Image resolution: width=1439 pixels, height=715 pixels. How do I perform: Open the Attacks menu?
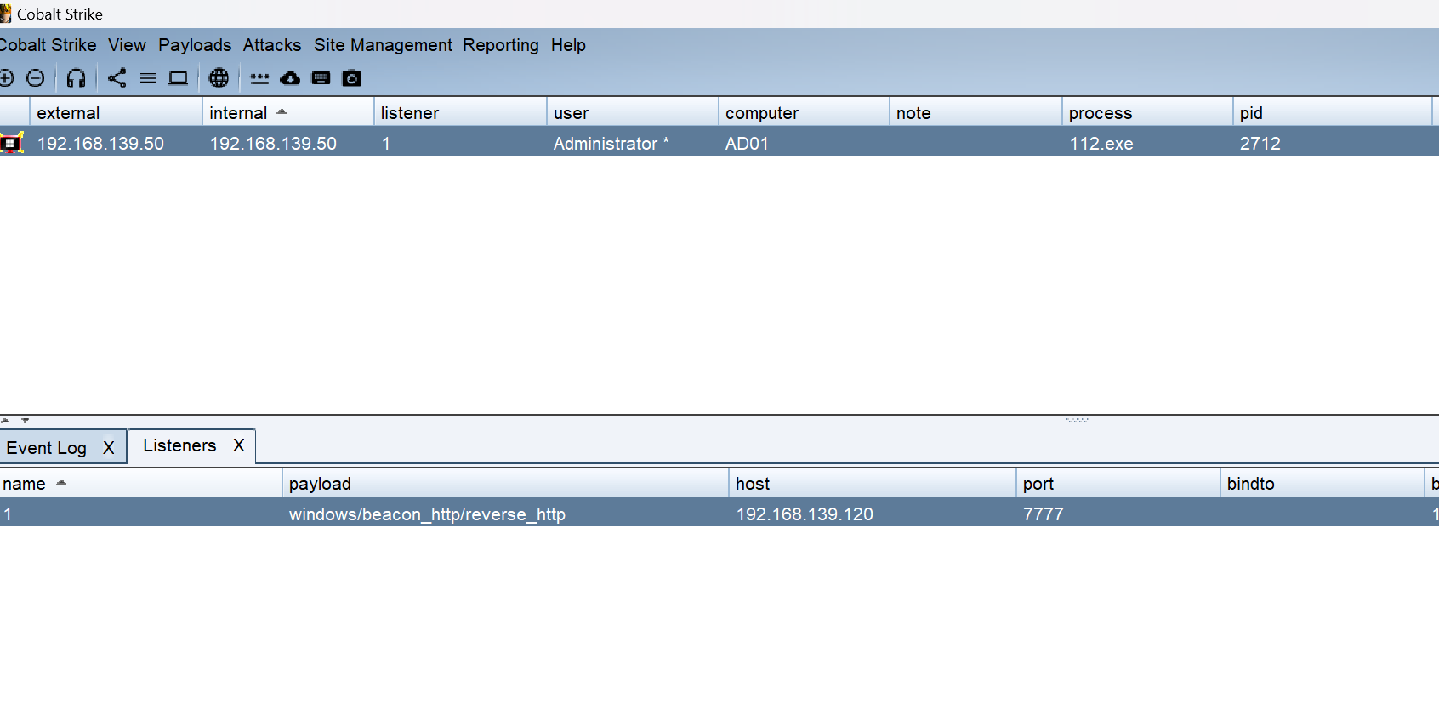tap(271, 45)
